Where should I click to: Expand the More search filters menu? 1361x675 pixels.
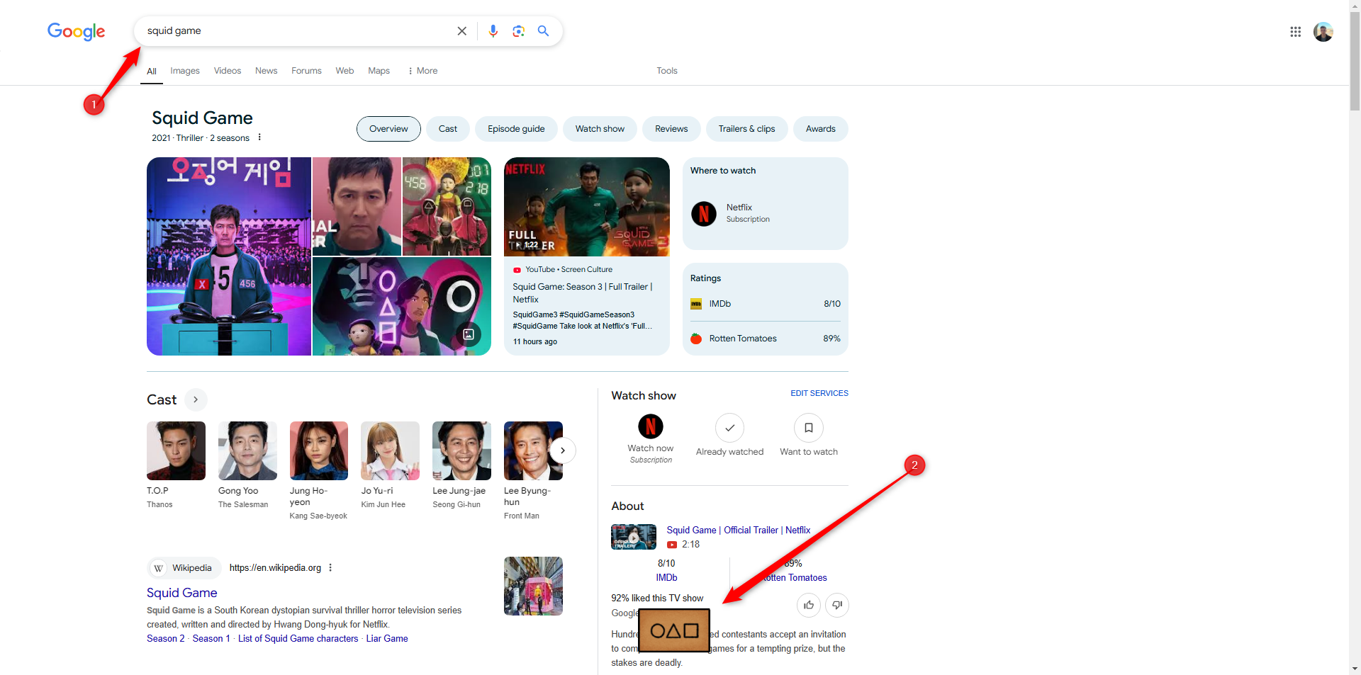point(422,71)
